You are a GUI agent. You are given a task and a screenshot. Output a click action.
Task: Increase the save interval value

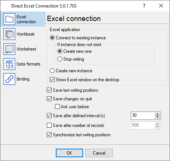coord(158,114)
